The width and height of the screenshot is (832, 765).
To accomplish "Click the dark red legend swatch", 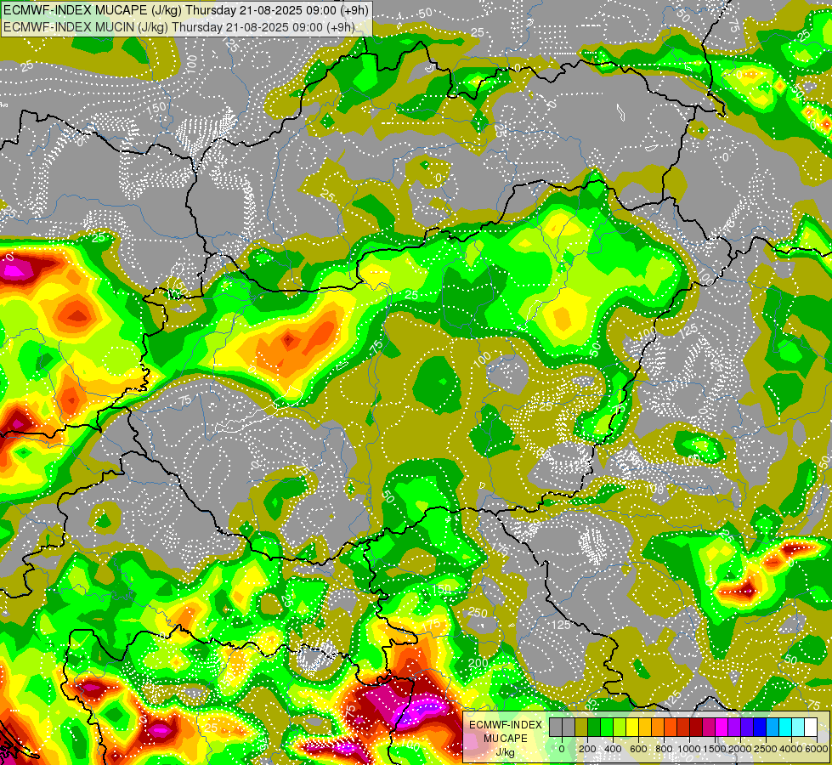I will pos(697,727).
